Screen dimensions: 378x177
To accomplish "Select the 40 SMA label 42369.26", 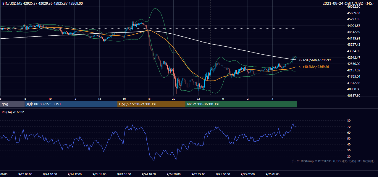I will tap(314, 67).
